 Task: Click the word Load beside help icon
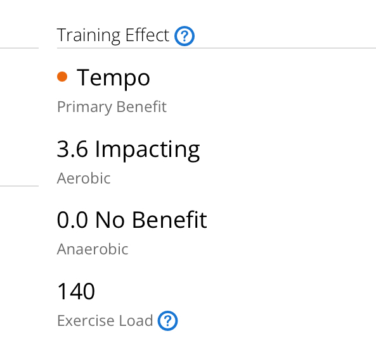[136, 321]
